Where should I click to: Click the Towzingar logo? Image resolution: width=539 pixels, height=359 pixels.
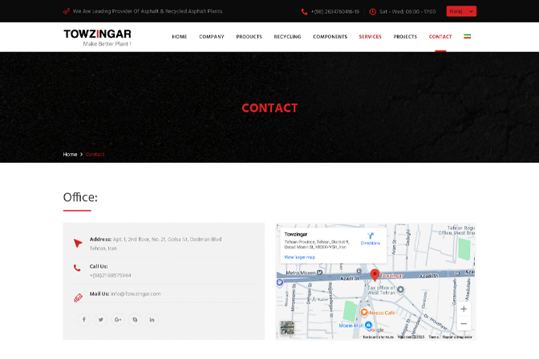97,38
